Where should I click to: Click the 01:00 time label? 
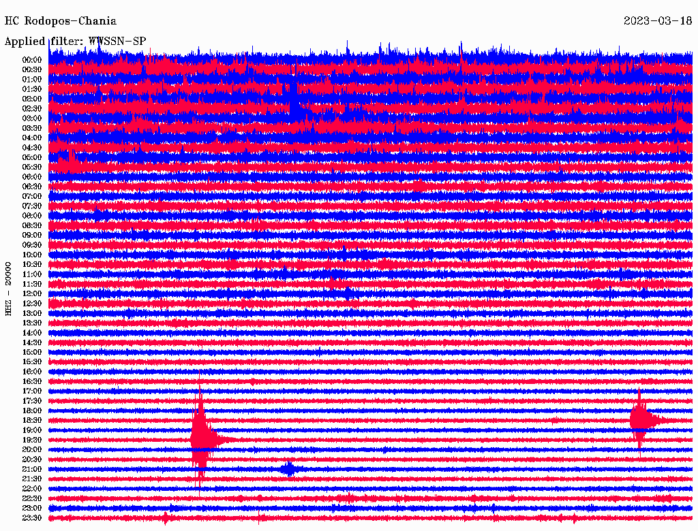point(32,80)
